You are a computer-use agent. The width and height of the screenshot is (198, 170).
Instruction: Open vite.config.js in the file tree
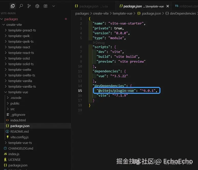(19, 137)
